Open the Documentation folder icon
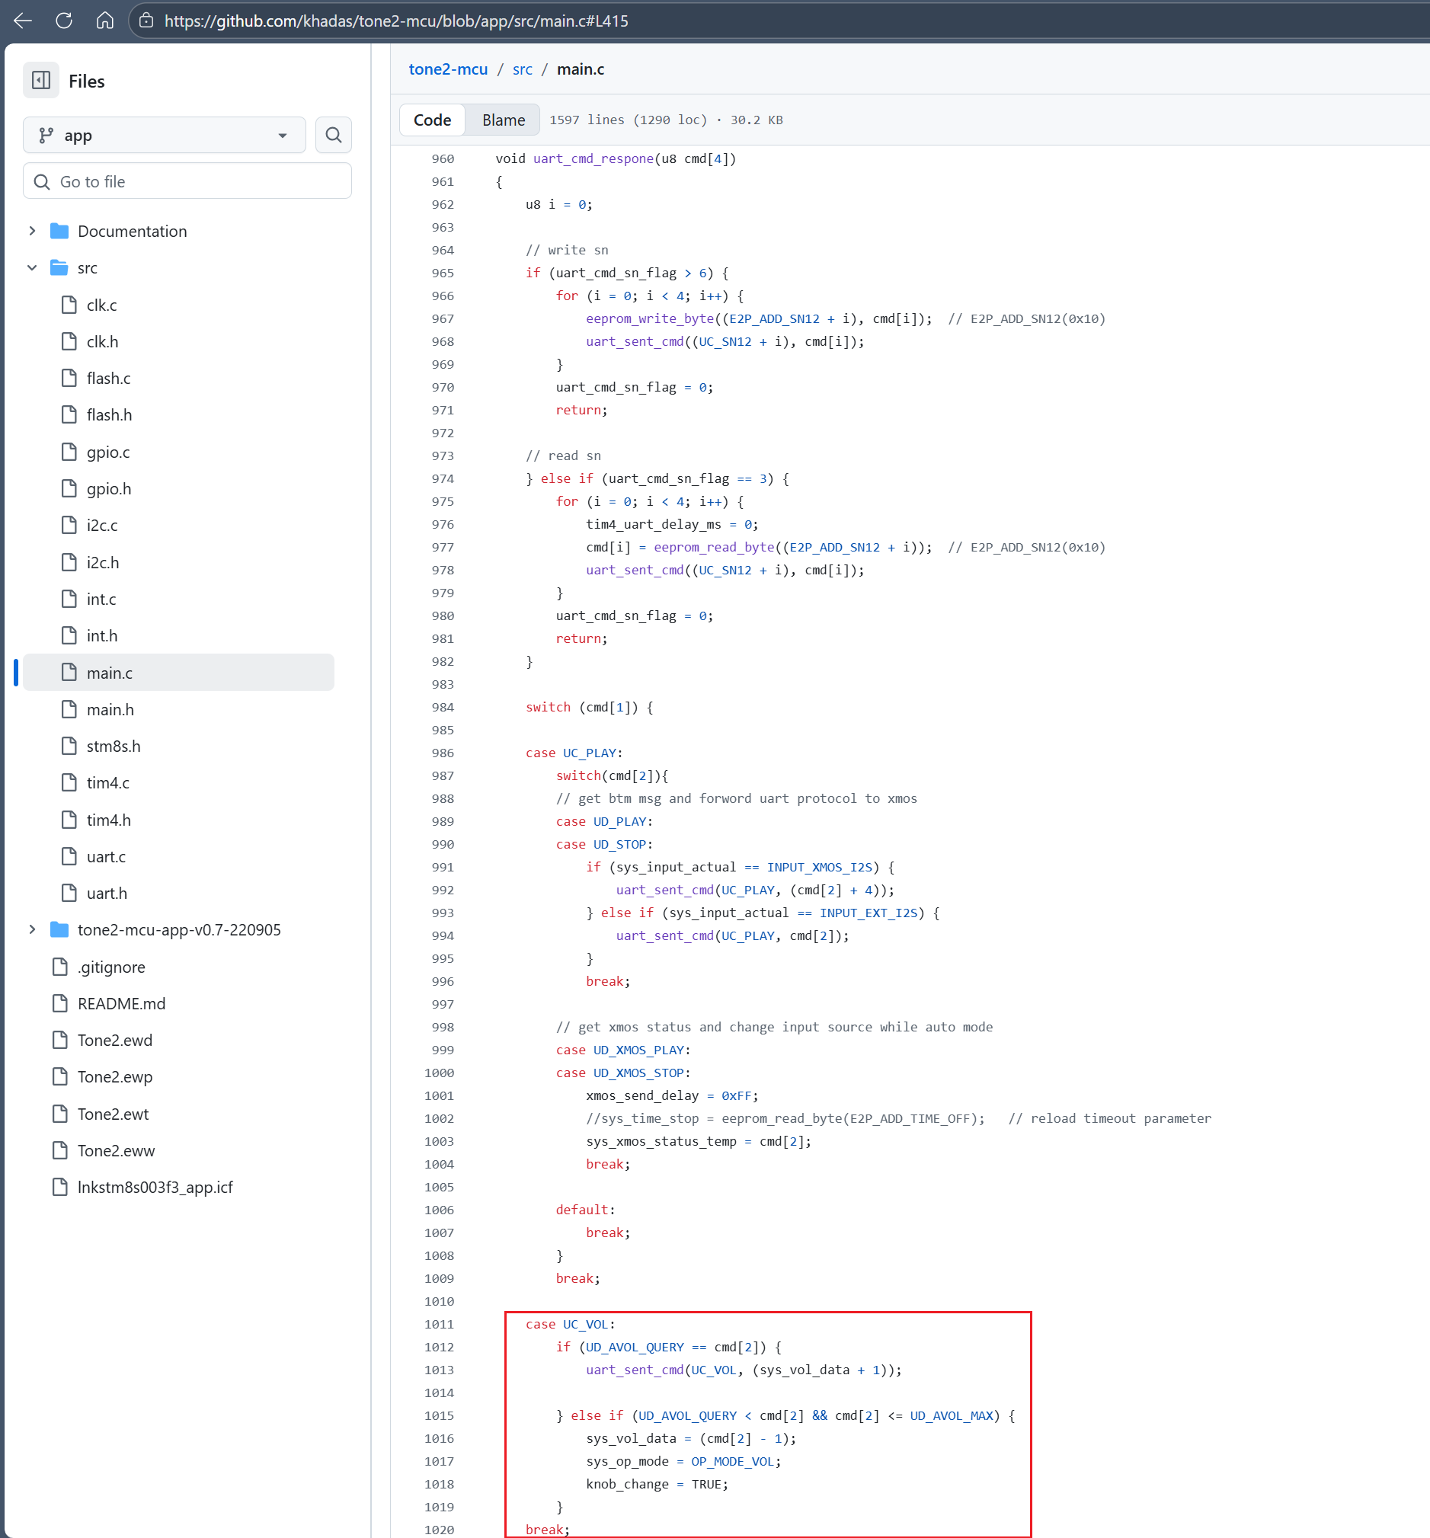 [x=59, y=232]
